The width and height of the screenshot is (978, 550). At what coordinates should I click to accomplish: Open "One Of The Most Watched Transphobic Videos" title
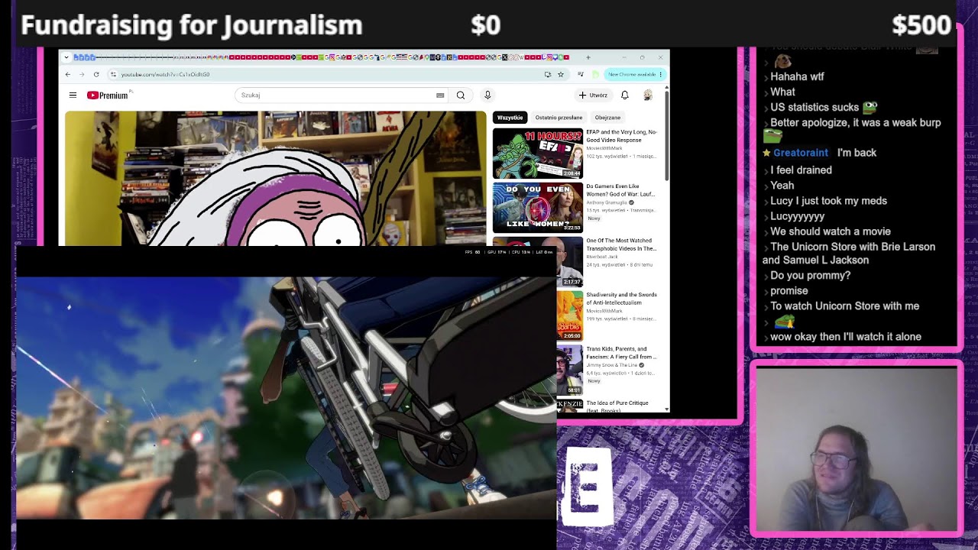621,244
